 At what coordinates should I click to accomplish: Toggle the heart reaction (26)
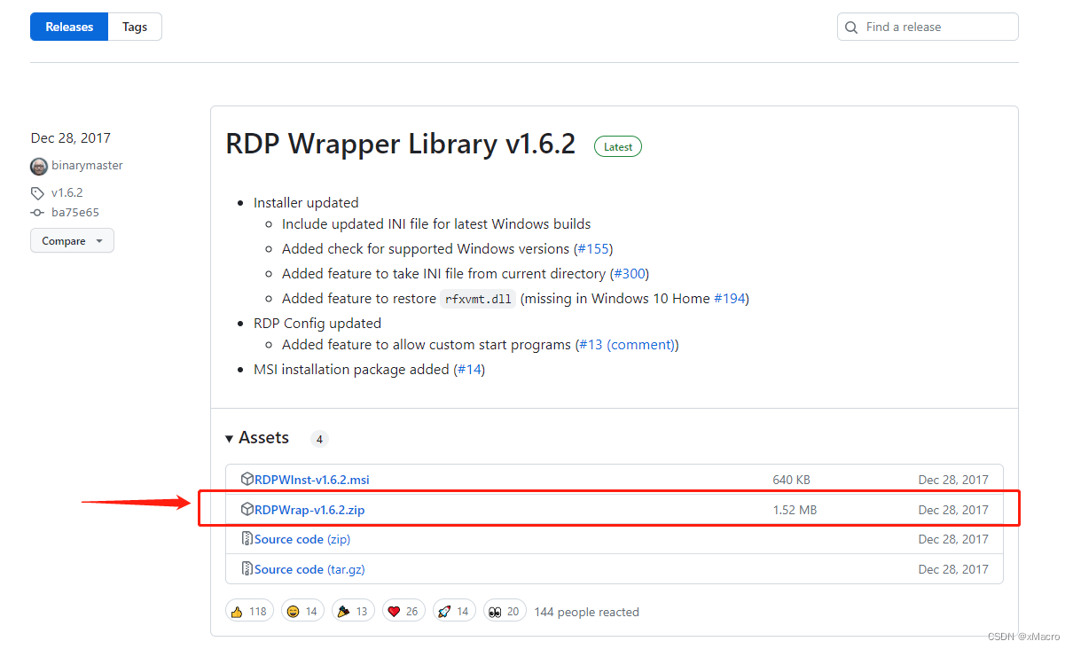(x=403, y=611)
